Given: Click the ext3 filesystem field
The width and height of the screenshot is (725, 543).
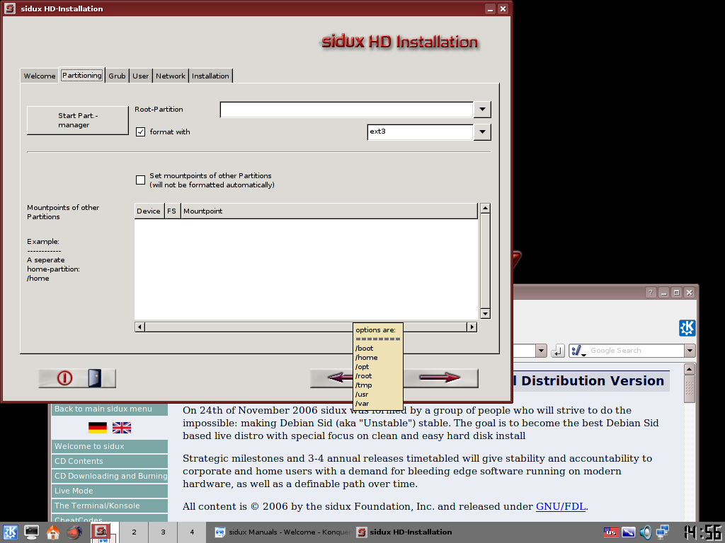Looking at the screenshot, I should [421, 132].
